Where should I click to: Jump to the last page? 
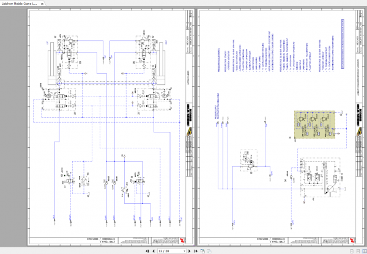(196, 251)
